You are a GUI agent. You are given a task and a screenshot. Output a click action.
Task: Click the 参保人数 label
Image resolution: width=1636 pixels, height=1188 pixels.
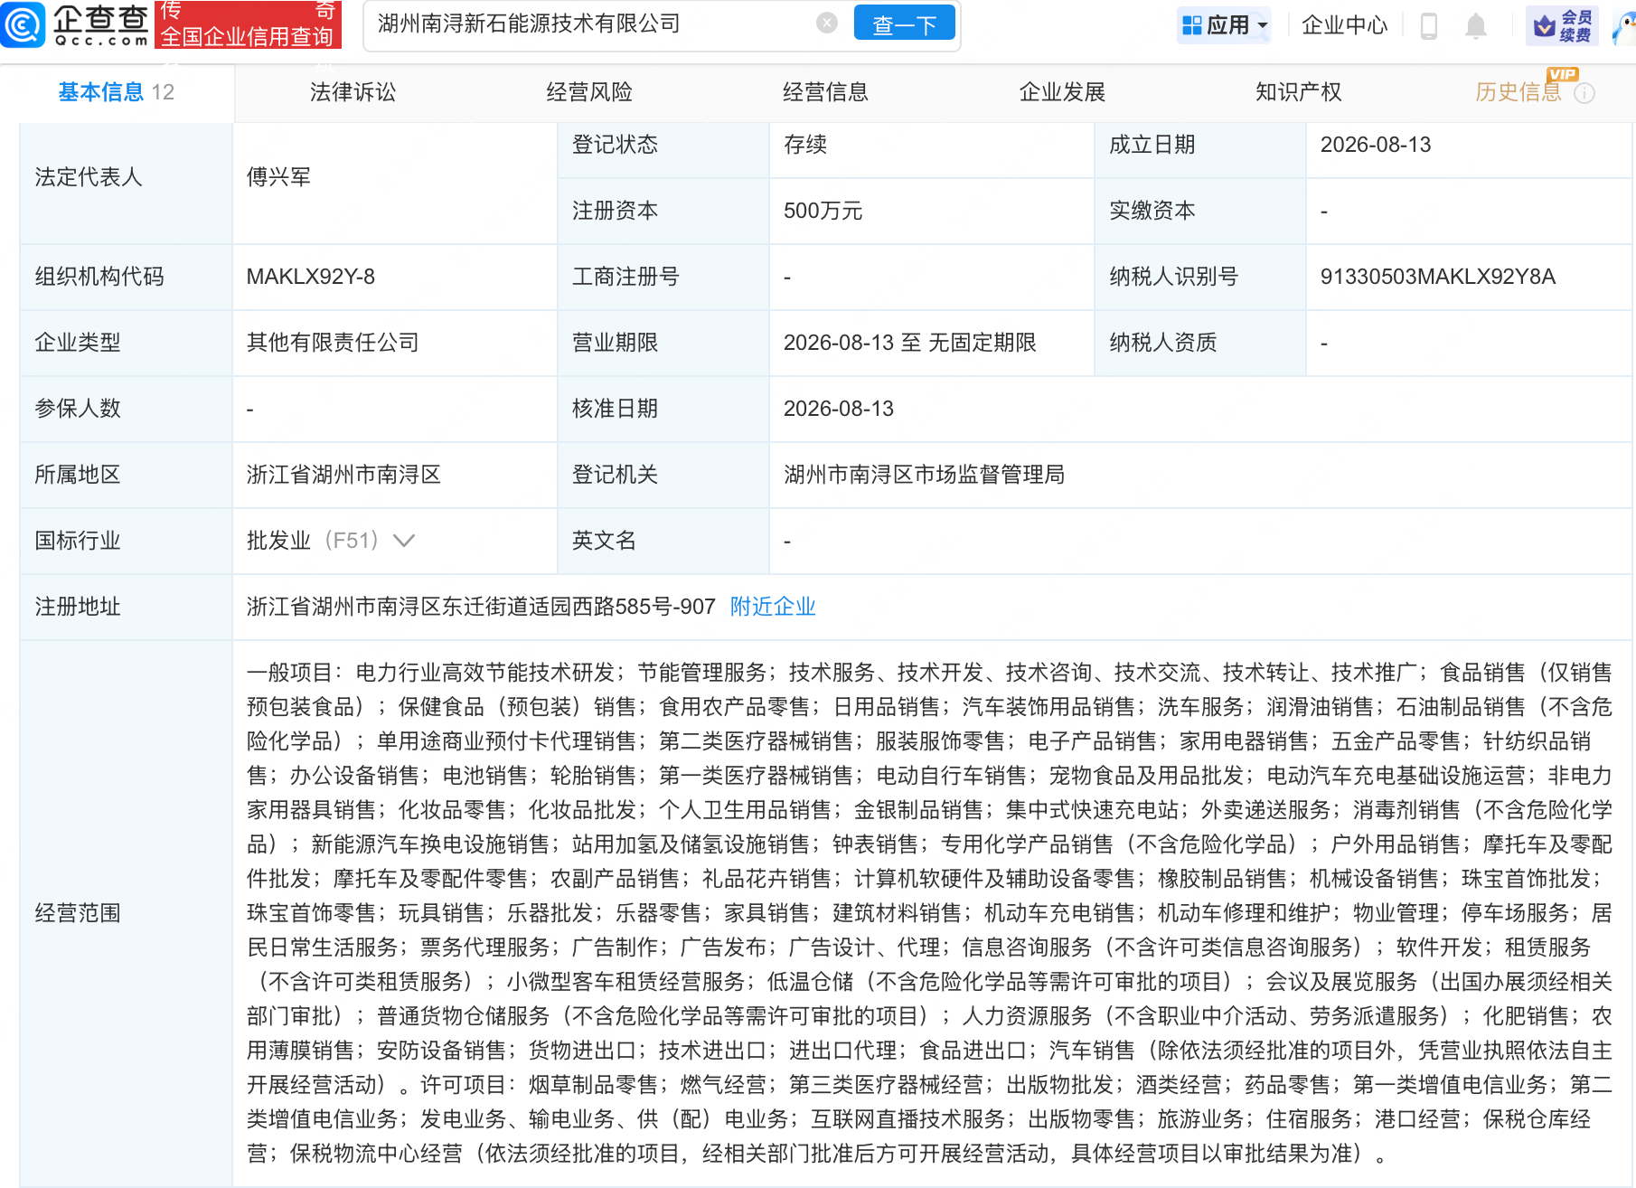78,409
